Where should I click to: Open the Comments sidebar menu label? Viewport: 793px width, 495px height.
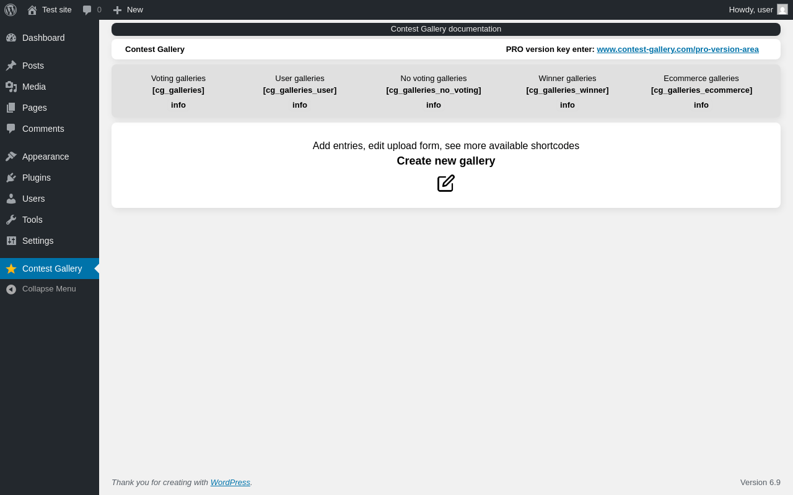43,129
